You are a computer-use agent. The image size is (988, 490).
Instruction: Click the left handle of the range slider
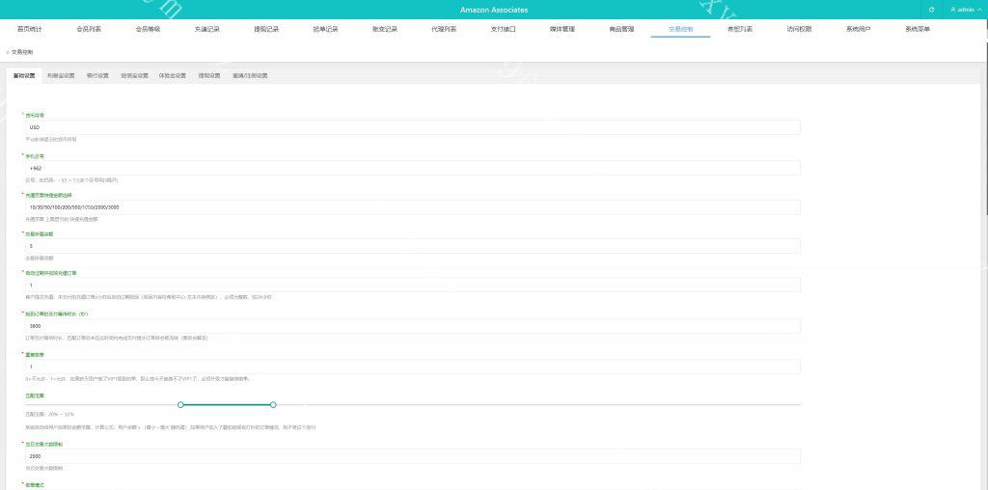(x=180, y=404)
